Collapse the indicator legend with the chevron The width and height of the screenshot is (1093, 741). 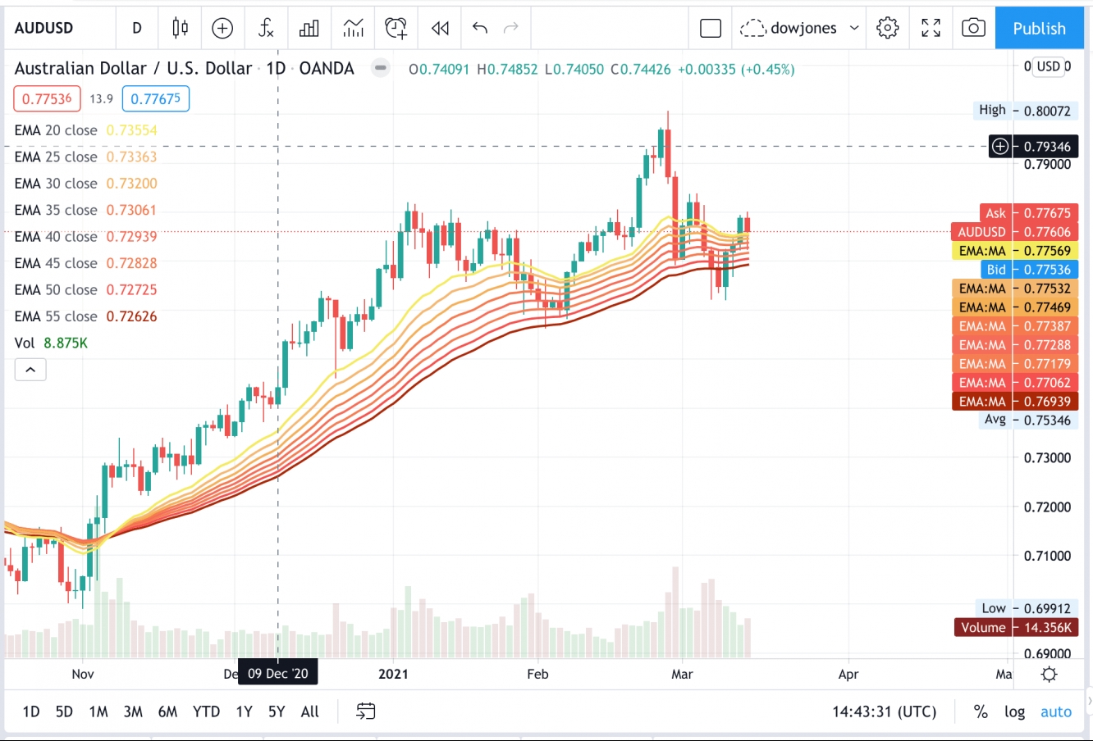pos(30,370)
